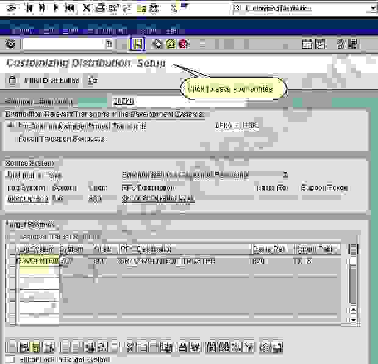Click the green Back arrow icon

[x=158, y=44]
